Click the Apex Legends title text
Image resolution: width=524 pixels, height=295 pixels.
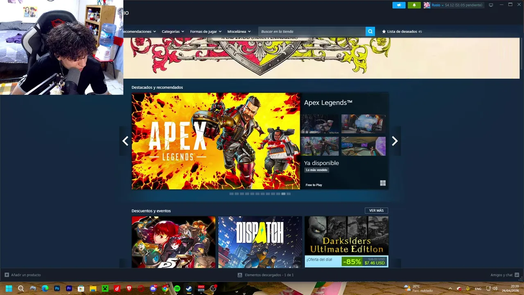point(328,103)
